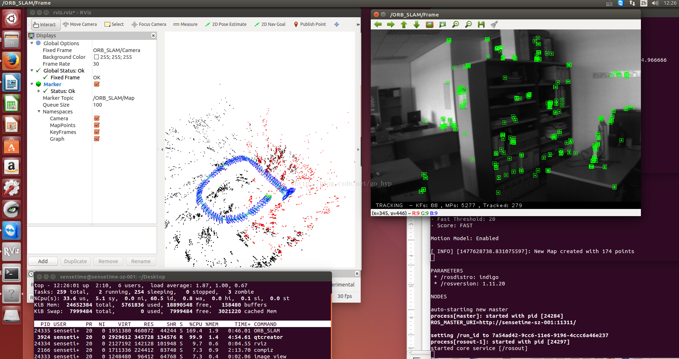The height and width of the screenshot is (359, 679).
Task: Click the Duplicate display button
Action: pos(75,261)
